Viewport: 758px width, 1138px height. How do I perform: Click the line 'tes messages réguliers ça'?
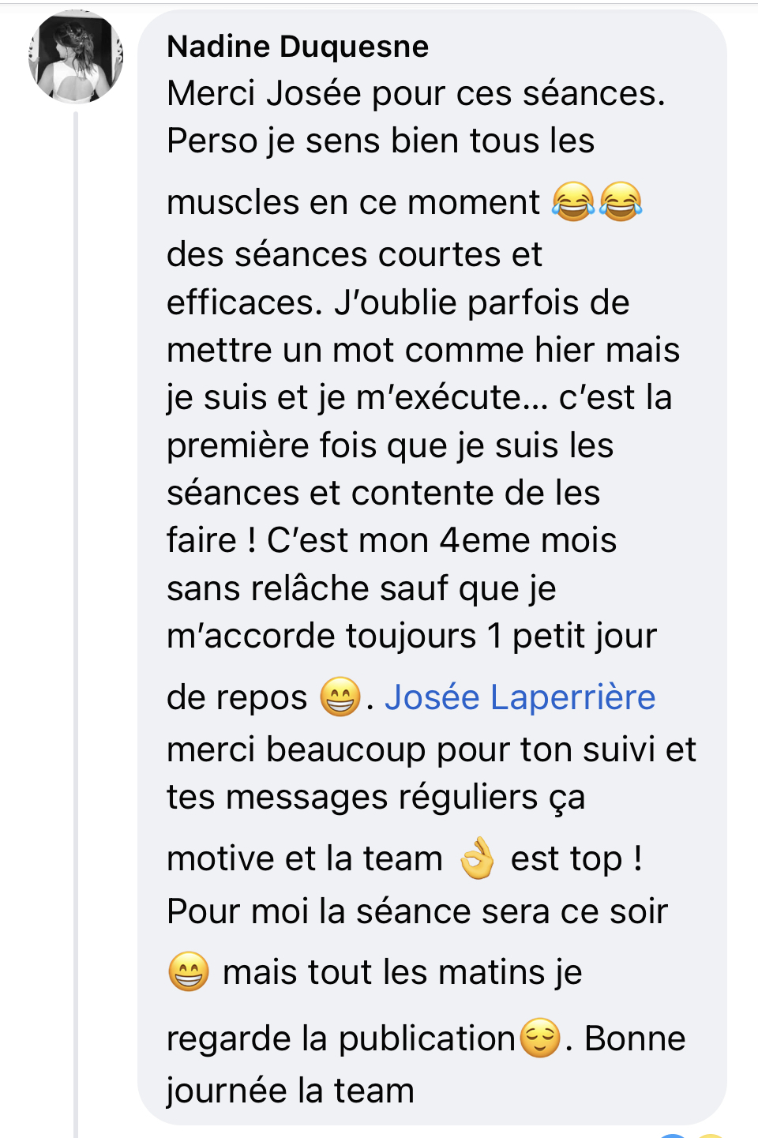[x=377, y=797]
